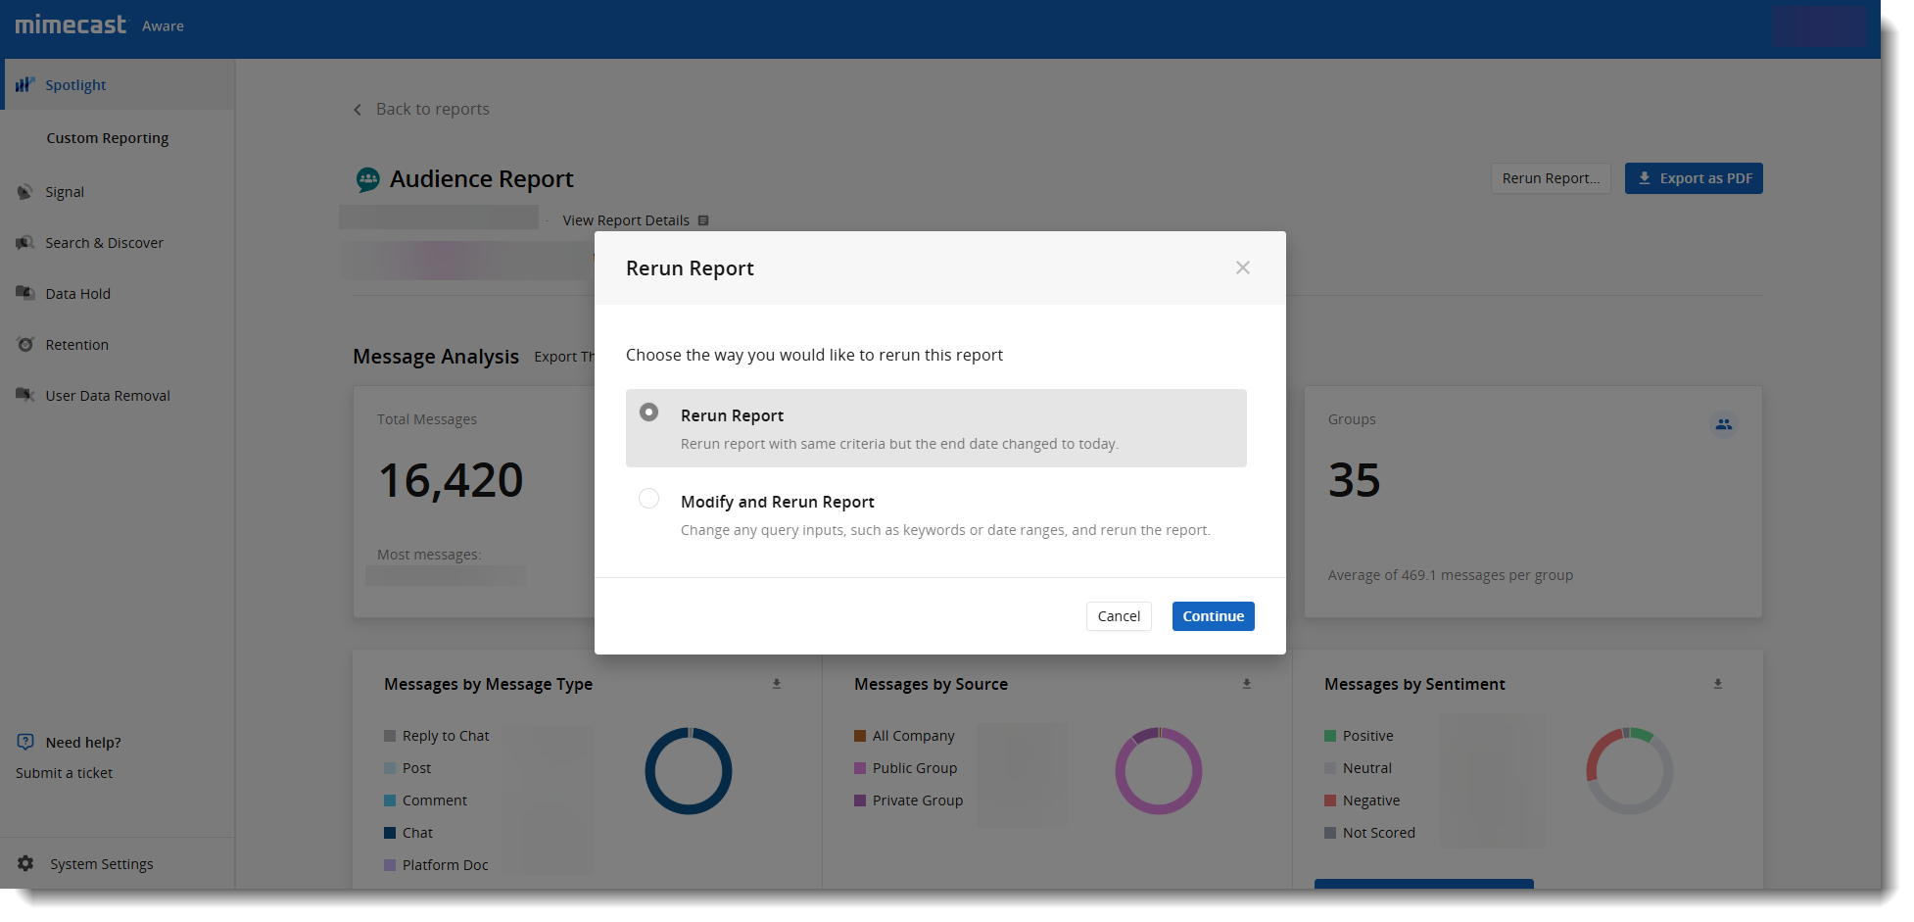Close the Rerun Report dialog

click(1242, 268)
